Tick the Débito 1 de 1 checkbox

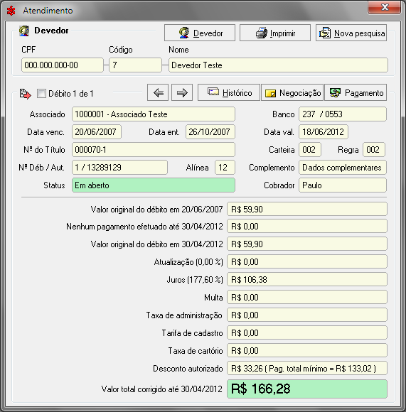click(x=41, y=94)
